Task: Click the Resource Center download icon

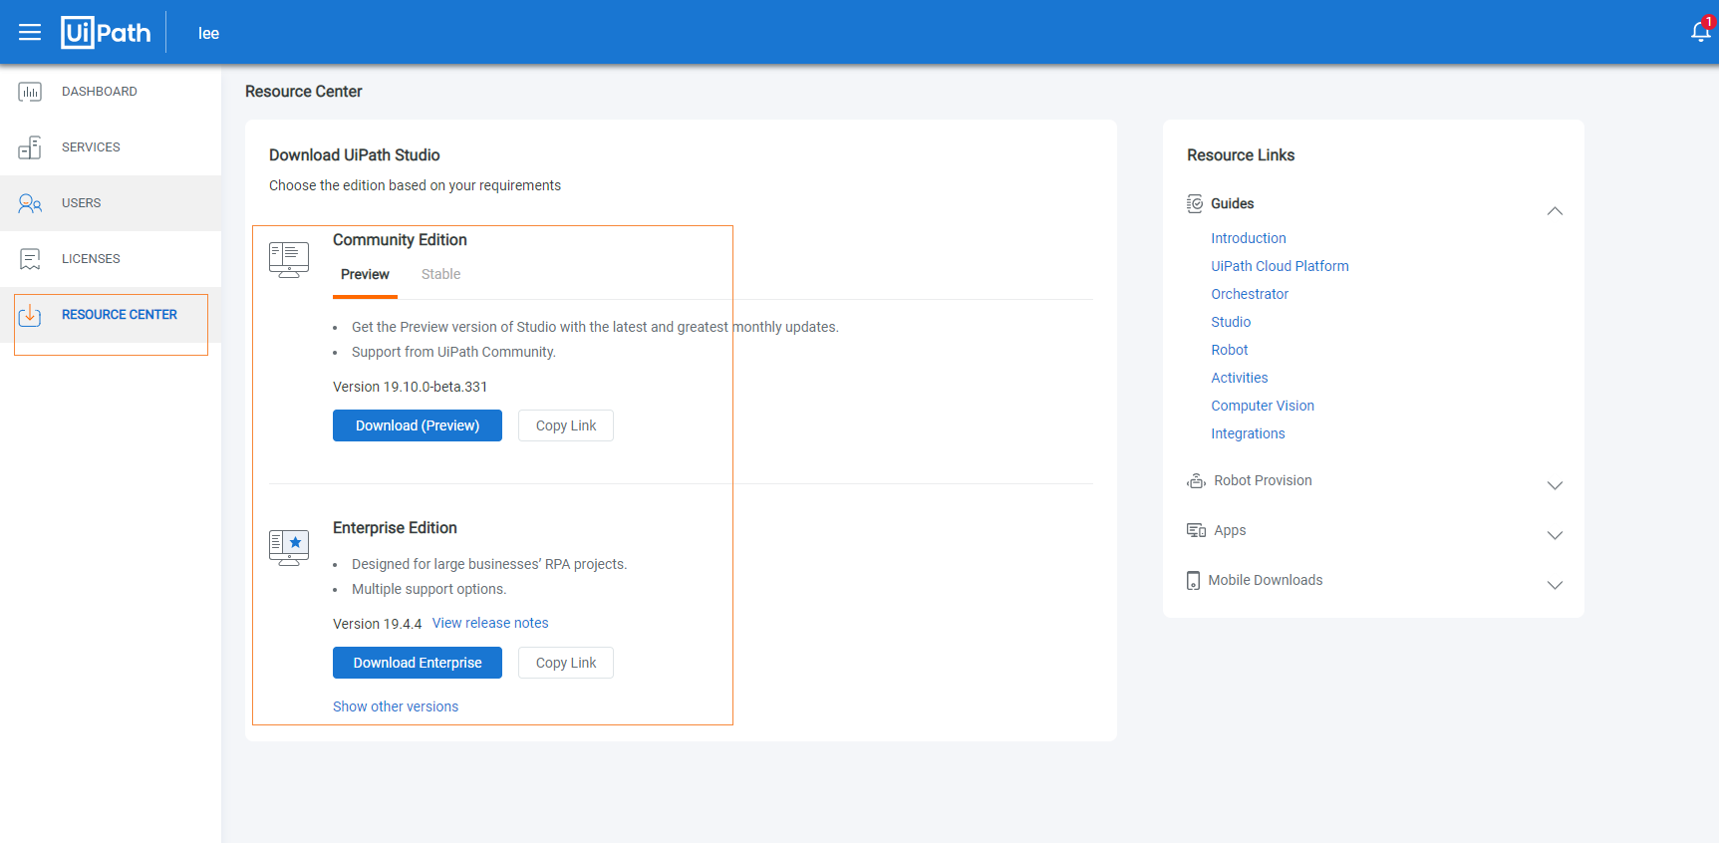Action: [x=30, y=316]
